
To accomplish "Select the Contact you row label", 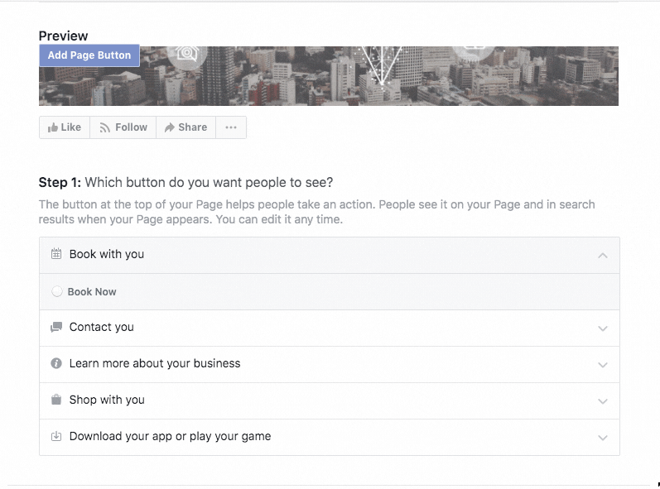I will click(101, 327).
